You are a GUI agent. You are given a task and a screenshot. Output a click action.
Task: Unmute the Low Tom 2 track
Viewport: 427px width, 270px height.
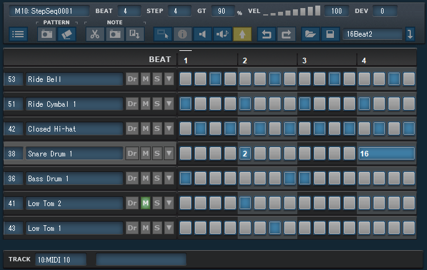pyautogui.click(x=145, y=203)
